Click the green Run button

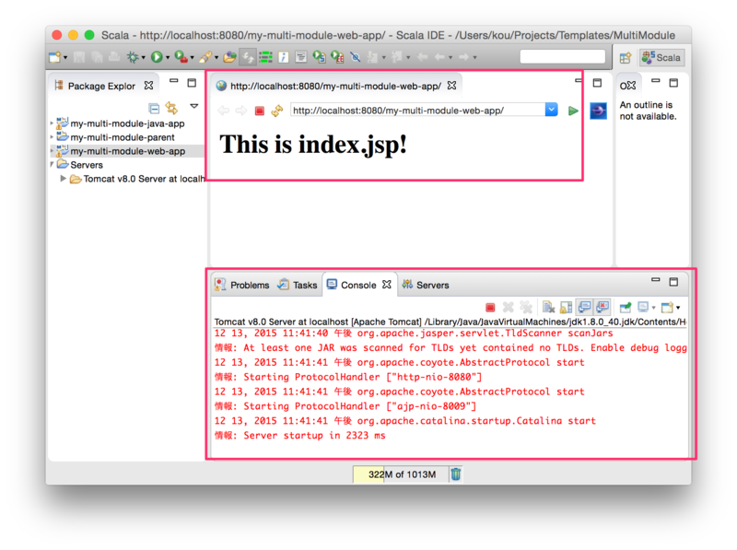[x=157, y=57]
